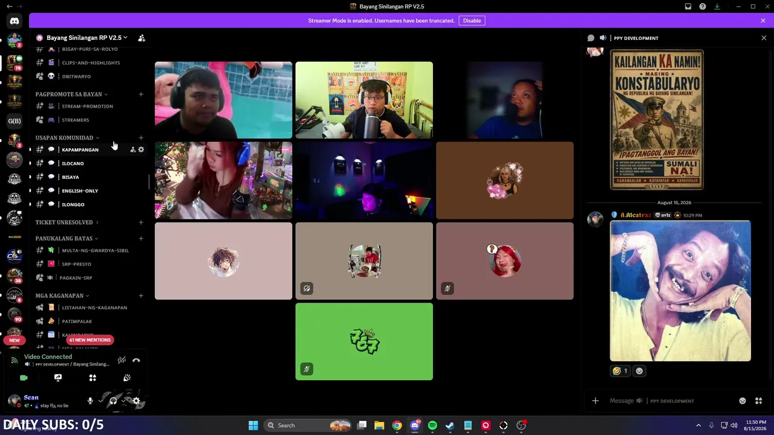Open the voice connection signal icon
This screenshot has height=435, width=774.
point(15,360)
